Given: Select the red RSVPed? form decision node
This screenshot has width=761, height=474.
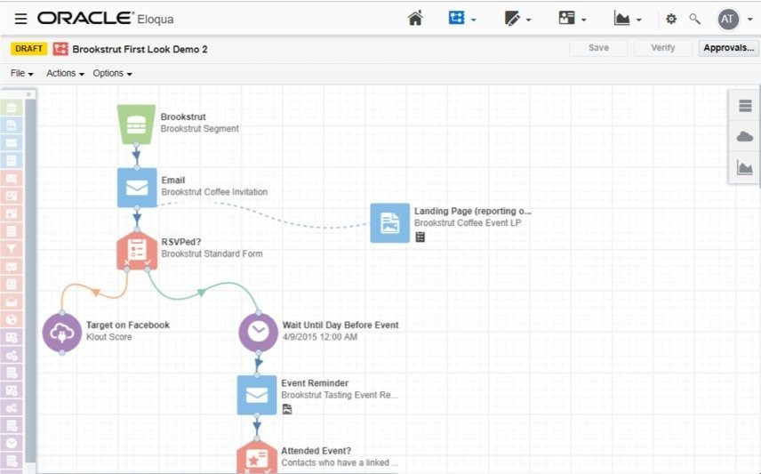Looking at the screenshot, I should (137, 250).
